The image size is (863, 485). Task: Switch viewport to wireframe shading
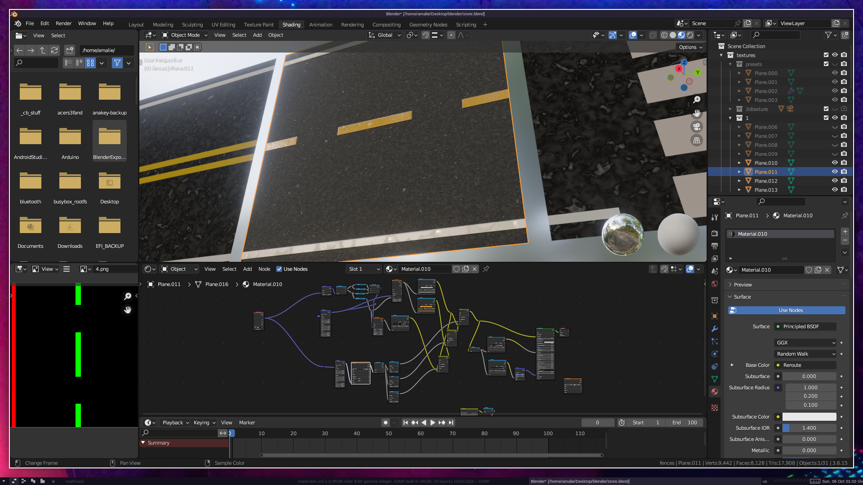(x=664, y=35)
